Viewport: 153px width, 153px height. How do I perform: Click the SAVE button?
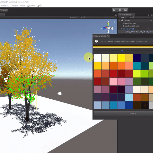[x=133, y=113]
